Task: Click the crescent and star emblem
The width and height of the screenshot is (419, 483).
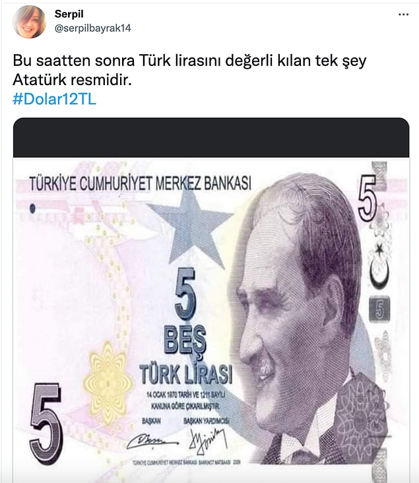Action: (x=379, y=266)
